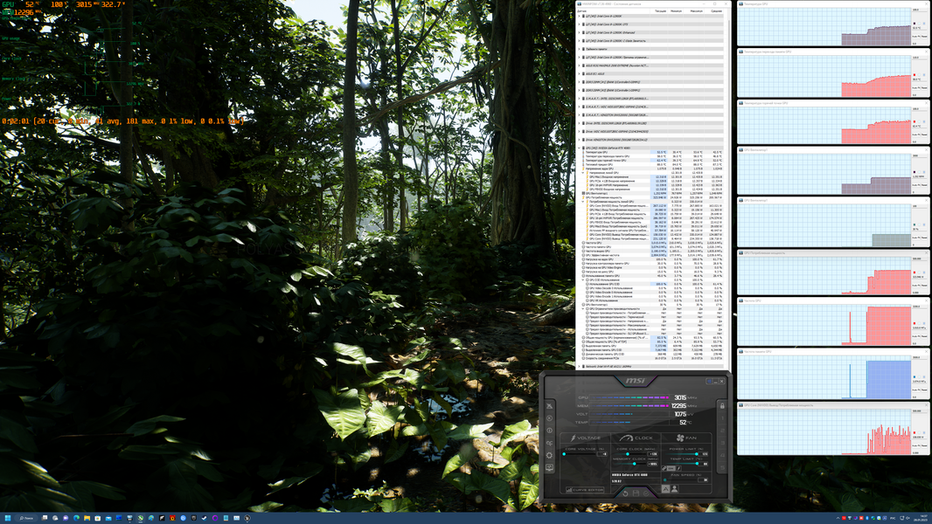This screenshot has width=932, height=524.
Task: Select Afterburner profile slot 2
Action: click(722, 431)
